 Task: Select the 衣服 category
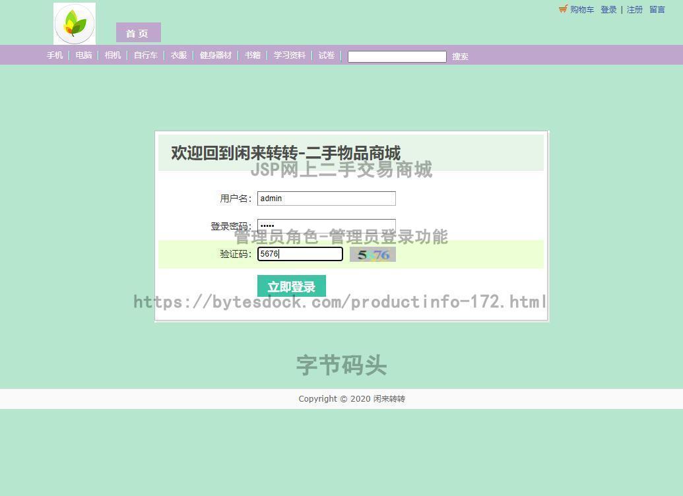click(178, 55)
